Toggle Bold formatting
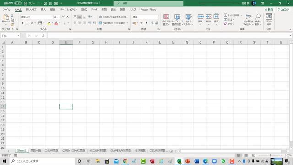The width and height of the screenshot is (293, 165). click(22, 23)
